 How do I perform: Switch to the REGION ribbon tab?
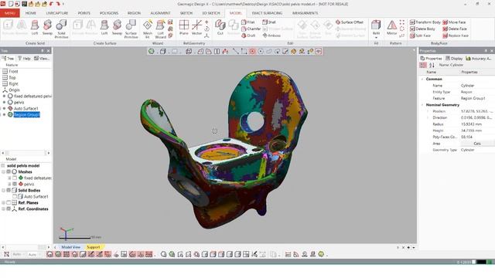[x=134, y=13]
